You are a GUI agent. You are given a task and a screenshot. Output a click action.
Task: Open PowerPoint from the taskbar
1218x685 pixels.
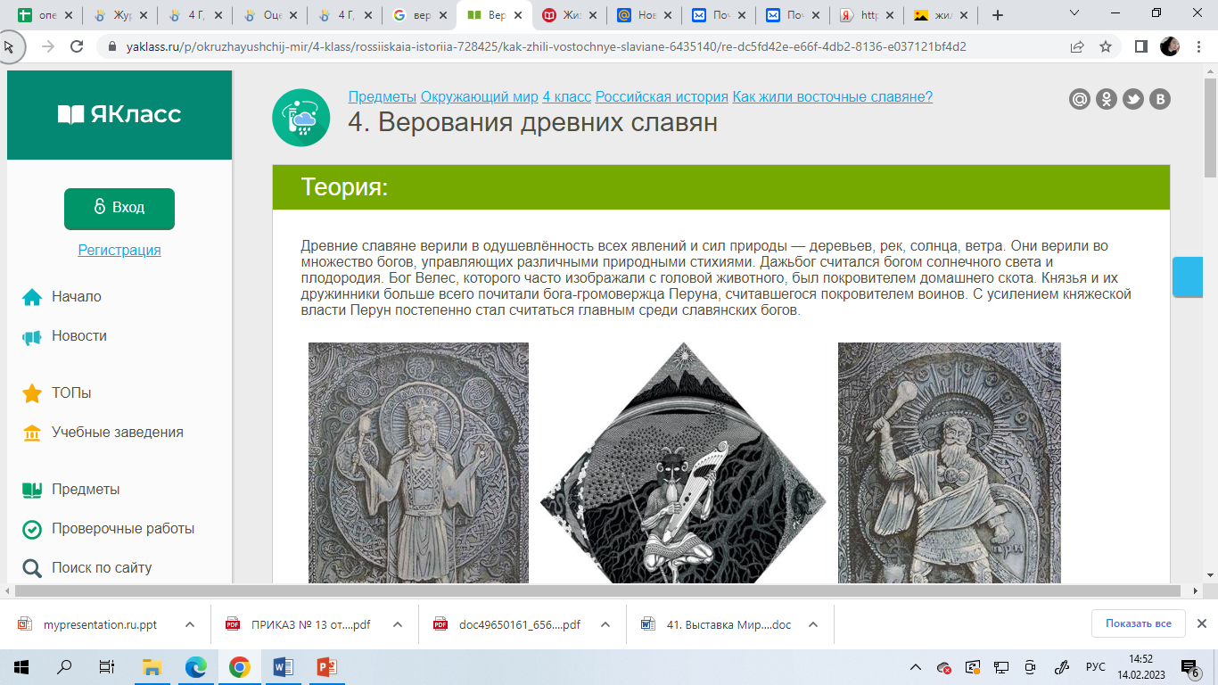coord(325,666)
